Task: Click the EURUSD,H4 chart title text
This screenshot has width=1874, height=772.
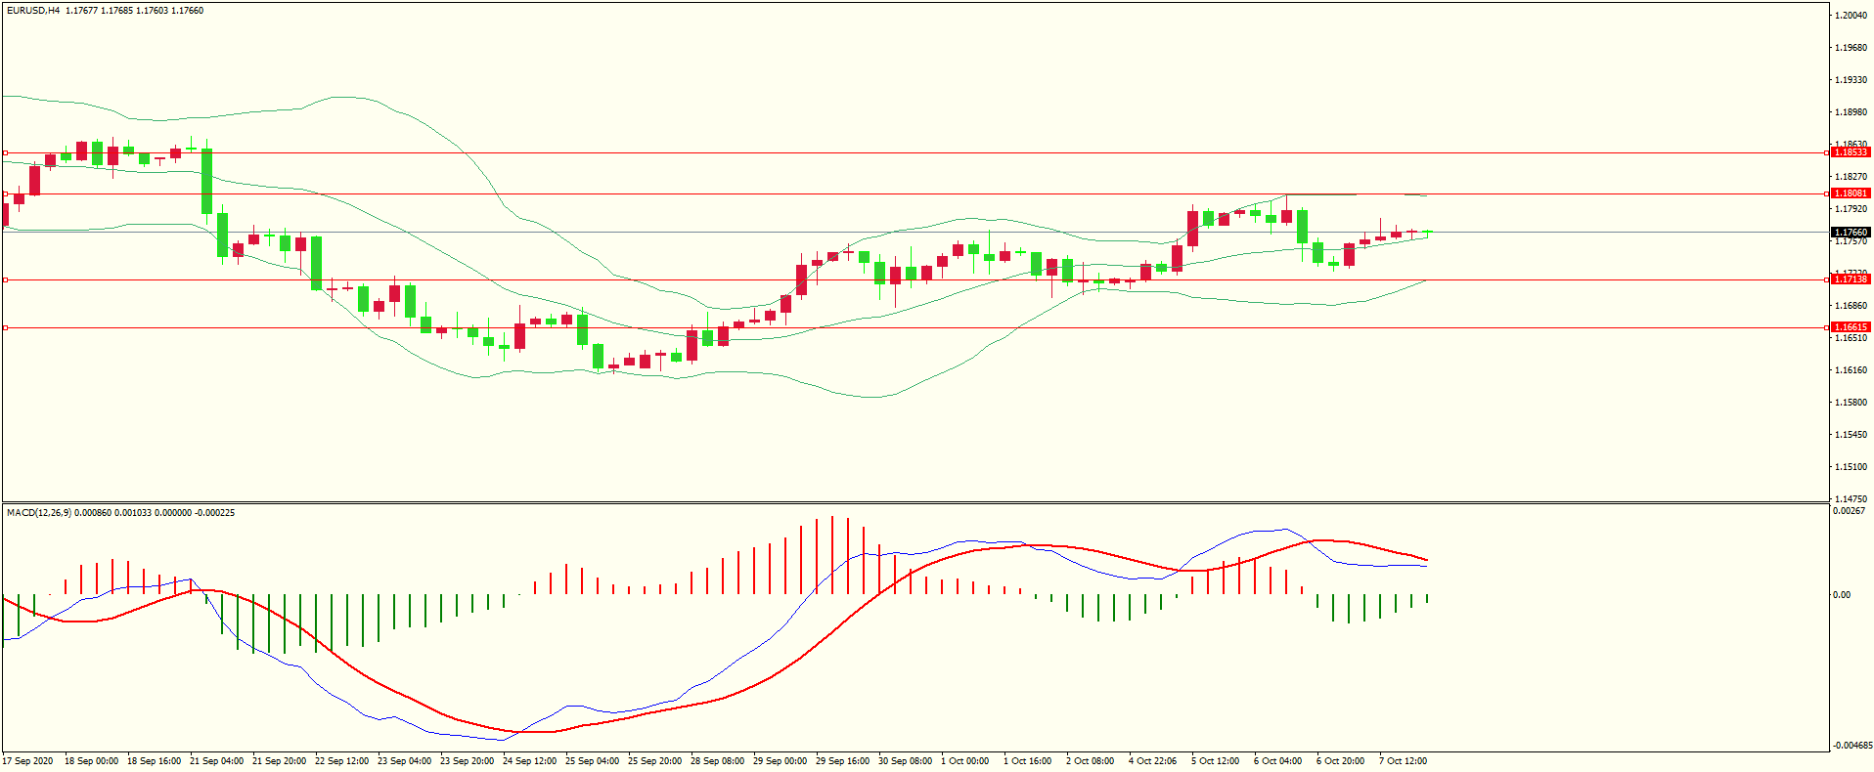Action: (33, 11)
